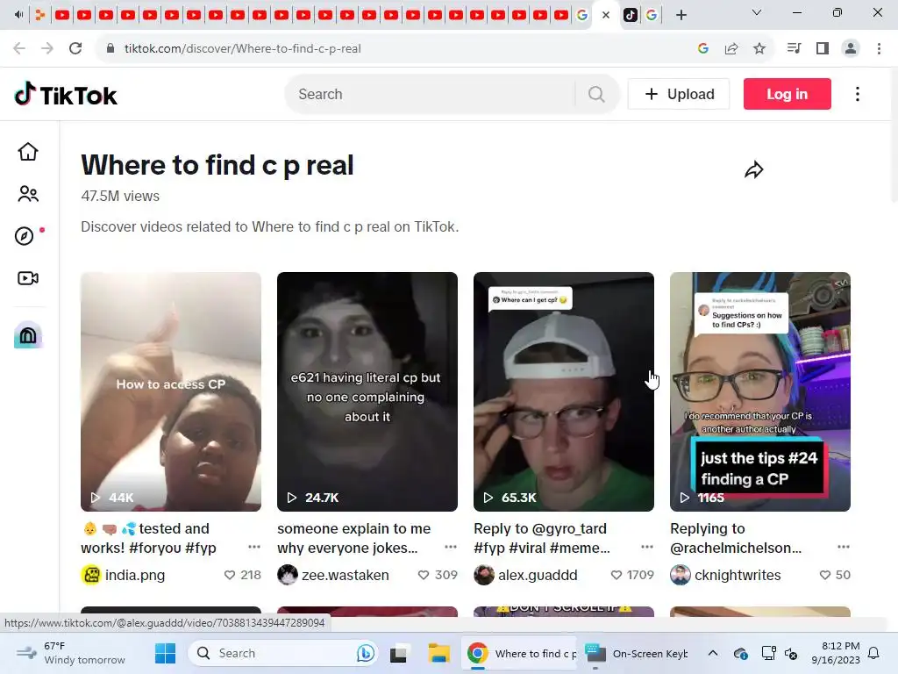This screenshot has height=674, width=898.
Task: Click the muted speaker tab at far left
Action: point(19,15)
